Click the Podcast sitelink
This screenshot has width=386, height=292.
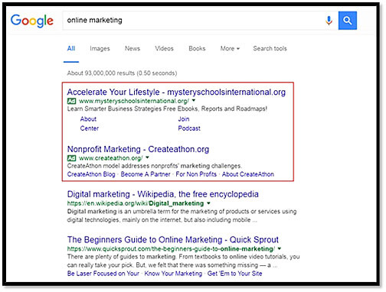pyautogui.click(x=189, y=128)
